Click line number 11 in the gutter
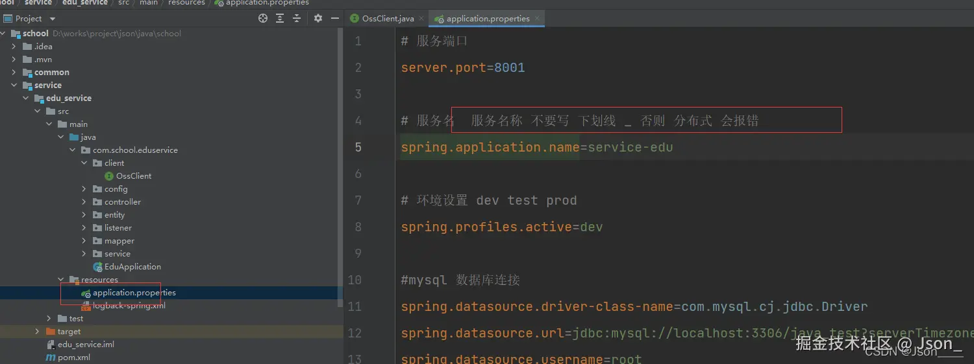Image resolution: width=974 pixels, height=364 pixels. pyautogui.click(x=355, y=306)
